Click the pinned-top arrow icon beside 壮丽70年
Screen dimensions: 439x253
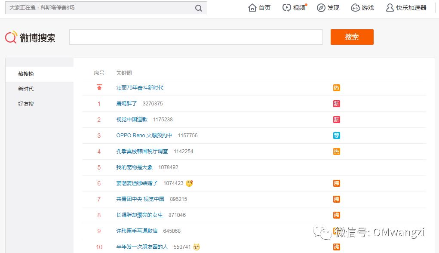tap(99, 87)
